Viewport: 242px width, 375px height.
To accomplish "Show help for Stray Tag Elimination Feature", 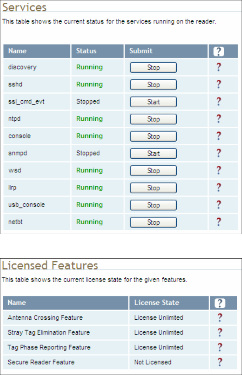I will pyautogui.click(x=220, y=333).
